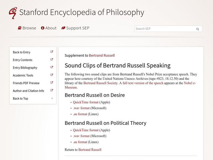Select Entry Bibliography in sidebar
Viewport: 213px width, 160px height.
(25, 68)
